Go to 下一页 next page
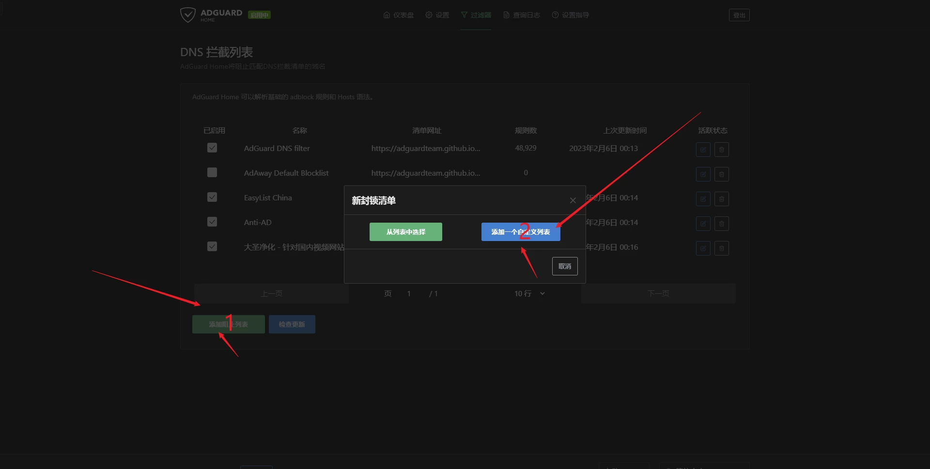 coord(658,293)
